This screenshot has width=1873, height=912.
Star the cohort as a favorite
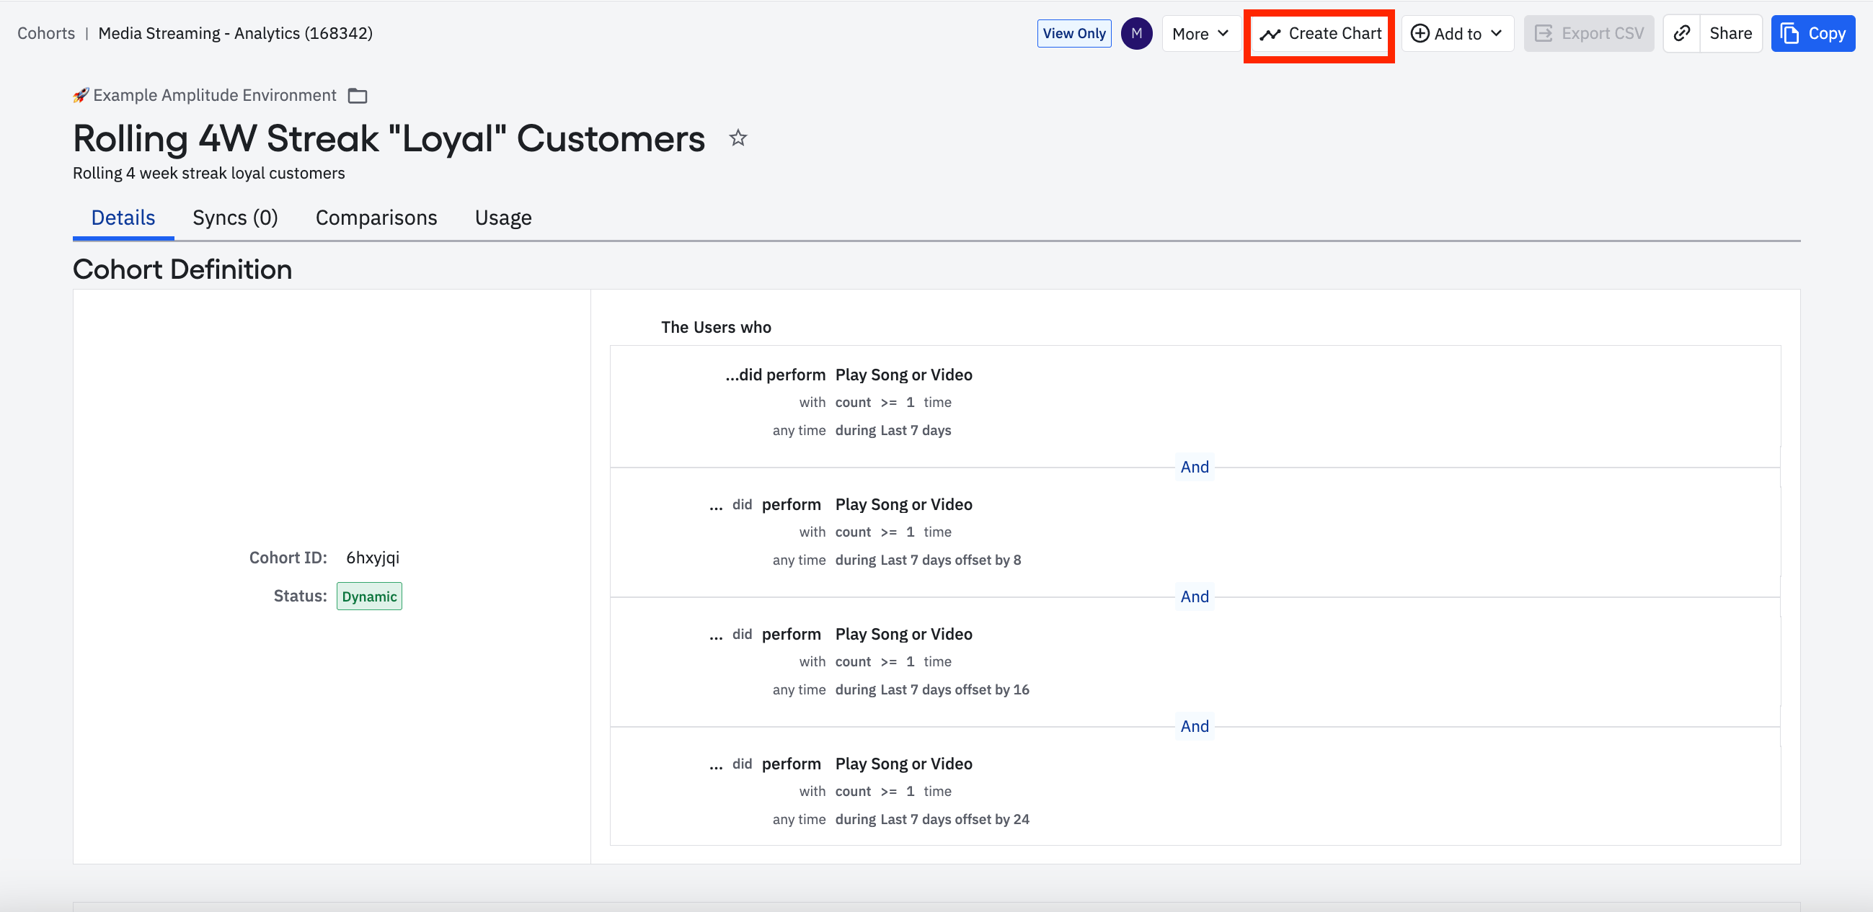coord(738,138)
